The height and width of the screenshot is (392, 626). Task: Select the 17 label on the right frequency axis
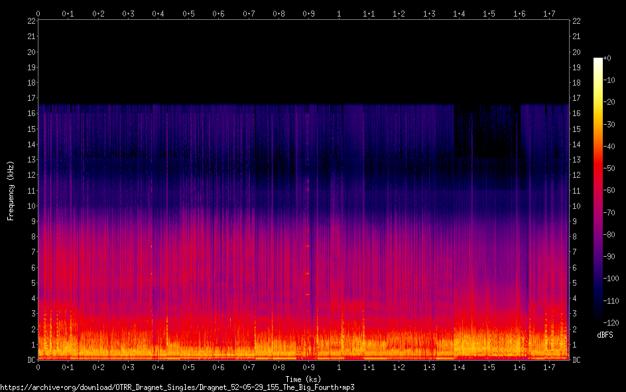[x=576, y=98]
